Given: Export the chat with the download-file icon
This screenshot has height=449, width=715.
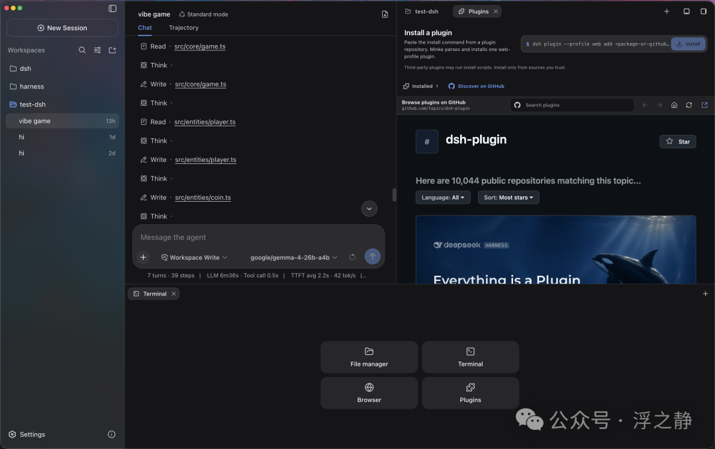Looking at the screenshot, I should coord(385,15).
